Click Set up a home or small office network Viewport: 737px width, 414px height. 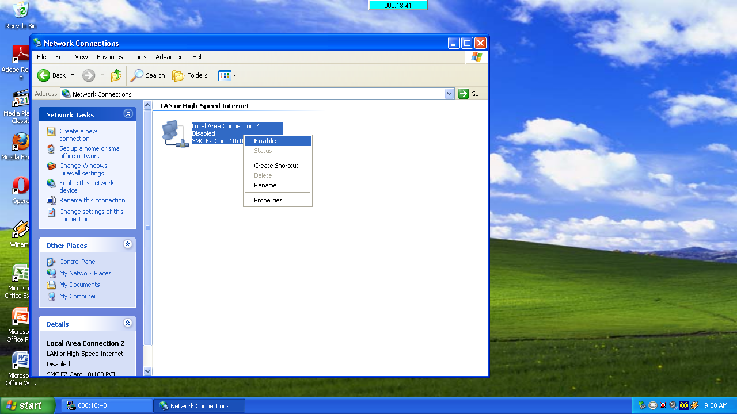click(x=90, y=152)
